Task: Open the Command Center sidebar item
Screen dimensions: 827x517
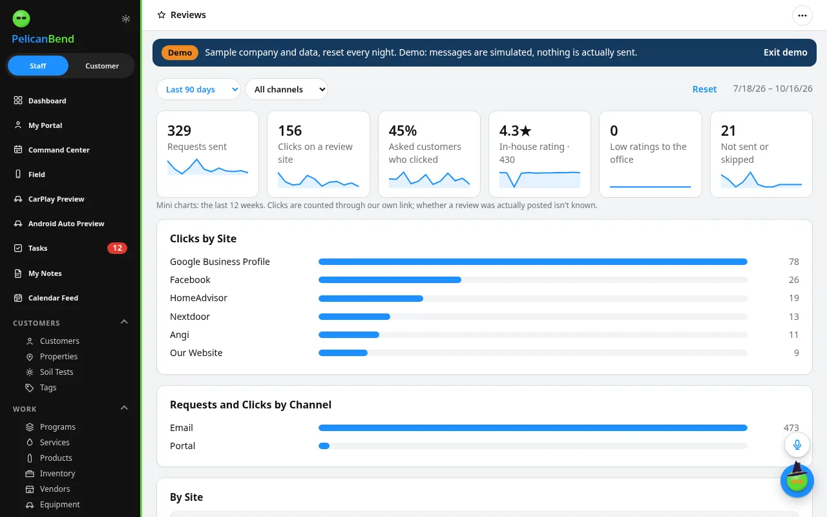Action: (70, 150)
